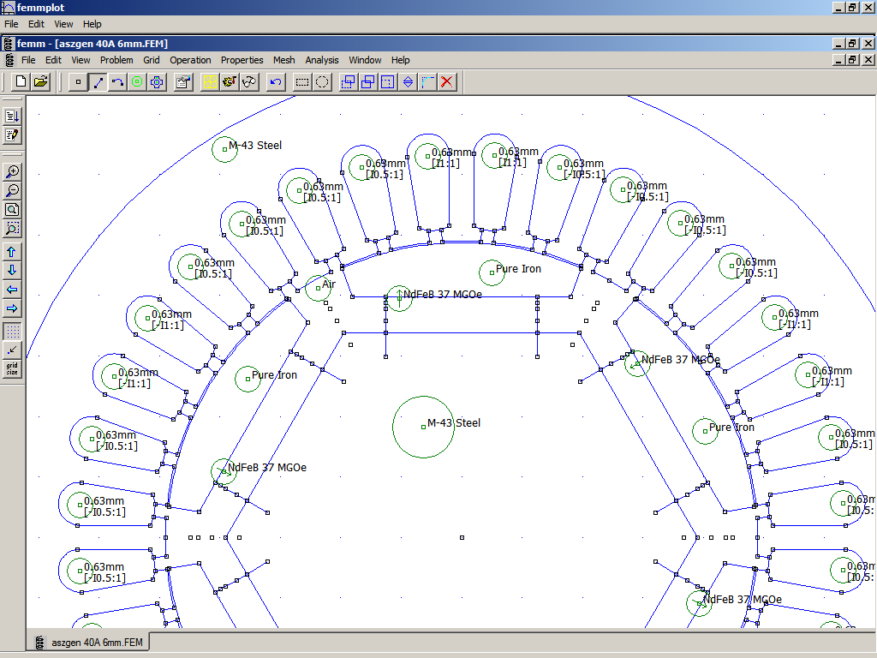The width and height of the screenshot is (877, 658).
Task: Pan view down with the arrow
Action: [x=12, y=270]
